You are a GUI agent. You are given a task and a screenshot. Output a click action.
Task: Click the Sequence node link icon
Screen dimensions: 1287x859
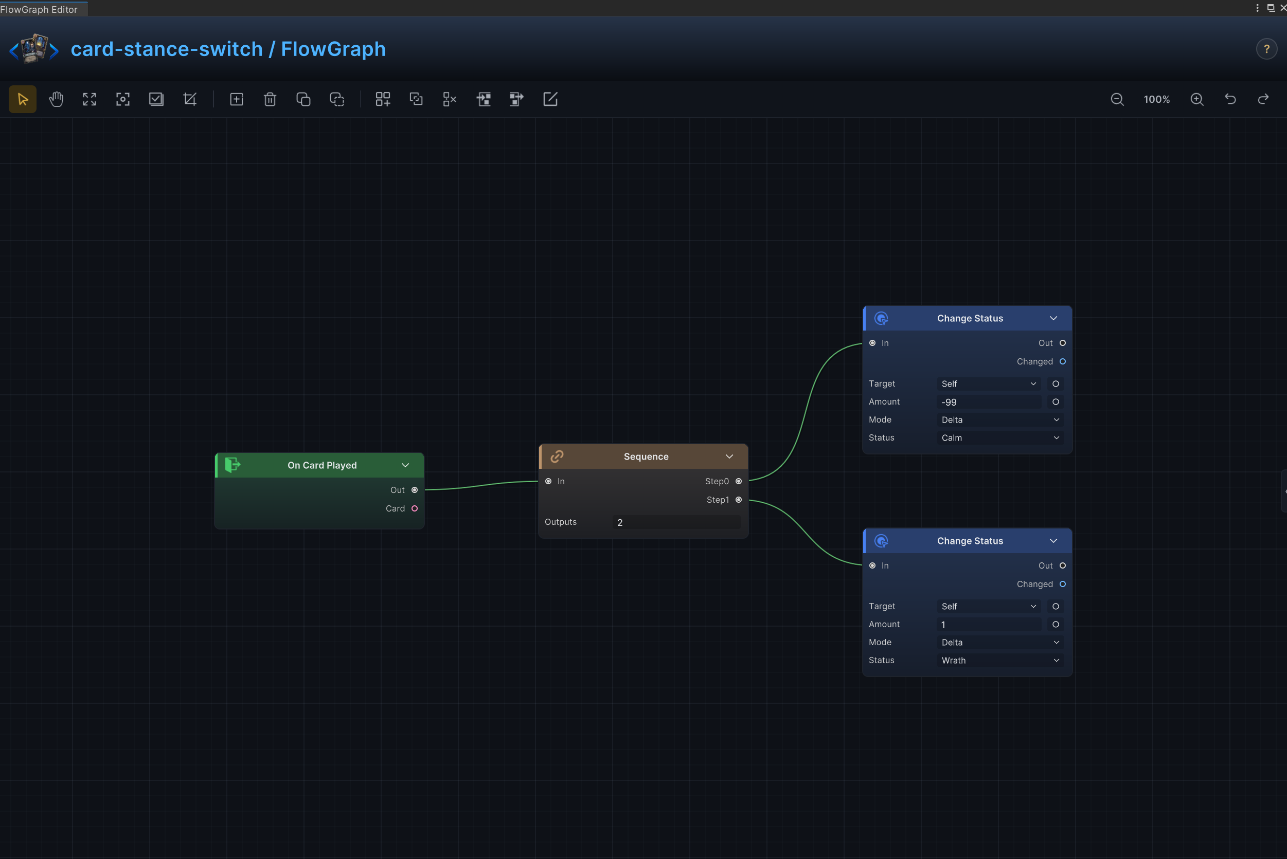[557, 456]
